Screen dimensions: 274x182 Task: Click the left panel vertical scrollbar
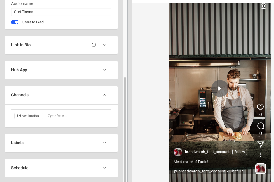(x=125, y=129)
